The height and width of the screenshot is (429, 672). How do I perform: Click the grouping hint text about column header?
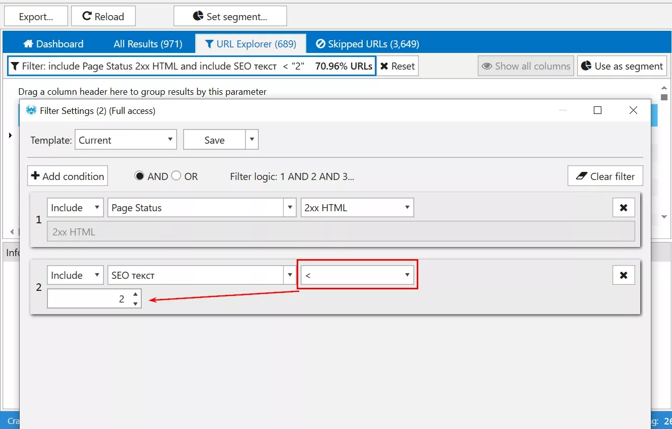142,92
